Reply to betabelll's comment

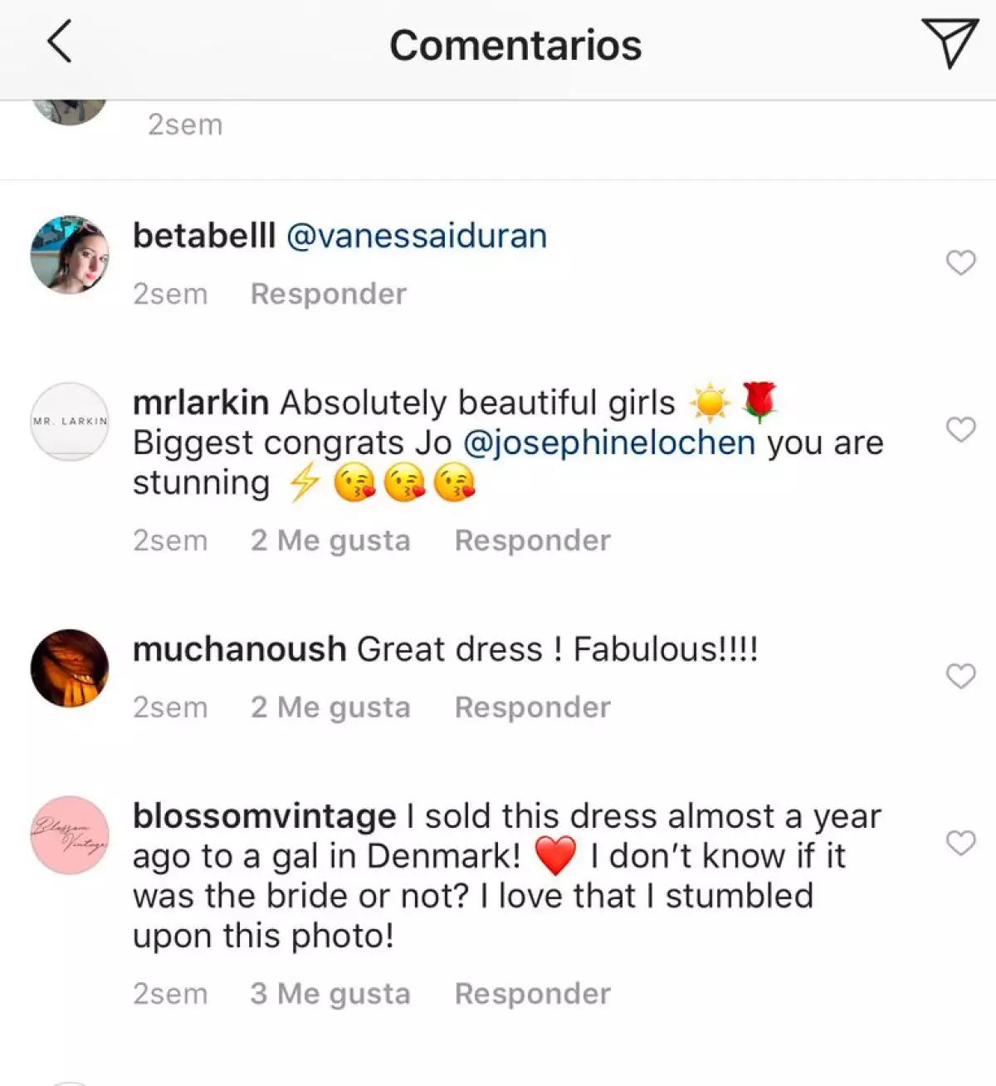pyautogui.click(x=329, y=294)
